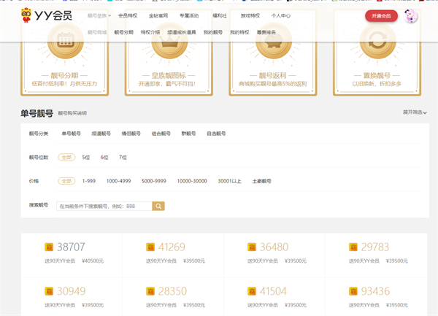Filter price range 1-999
This screenshot has height=316, width=438.
pyautogui.click(x=89, y=181)
